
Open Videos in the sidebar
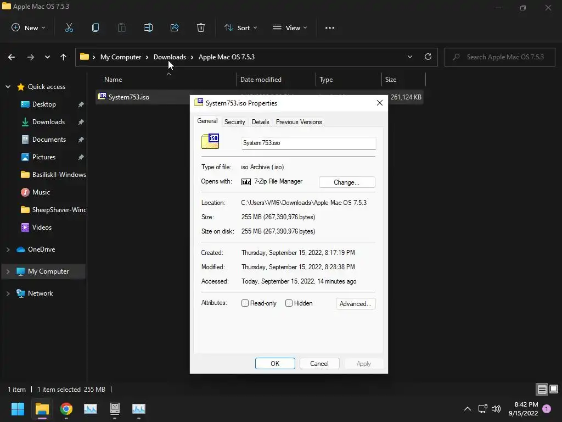click(x=42, y=227)
